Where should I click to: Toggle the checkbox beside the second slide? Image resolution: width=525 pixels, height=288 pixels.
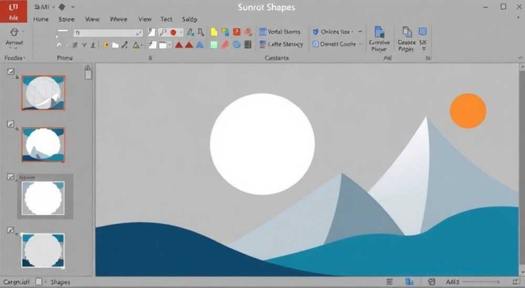10,124
